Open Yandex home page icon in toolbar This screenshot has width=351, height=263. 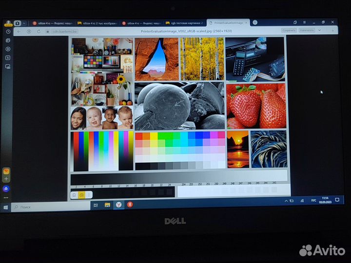click(29, 32)
